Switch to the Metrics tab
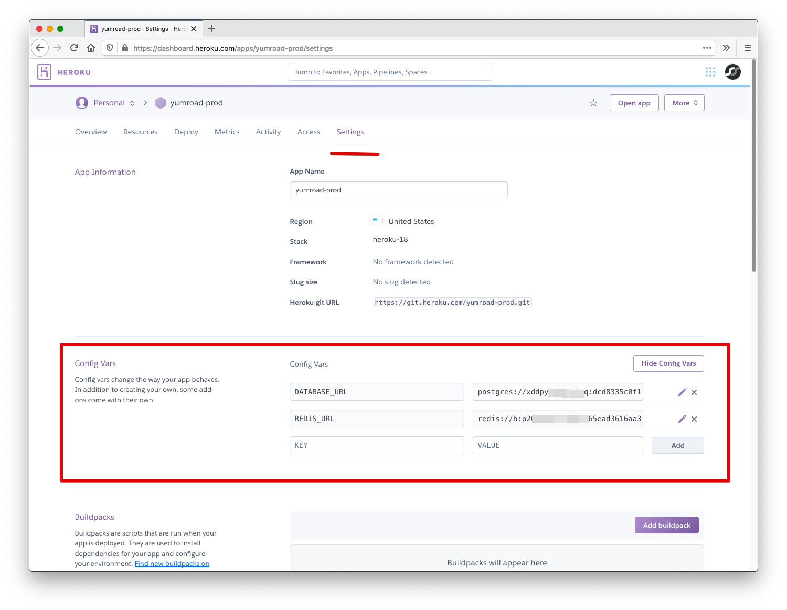This screenshot has height=610, width=787. (x=227, y=132)
